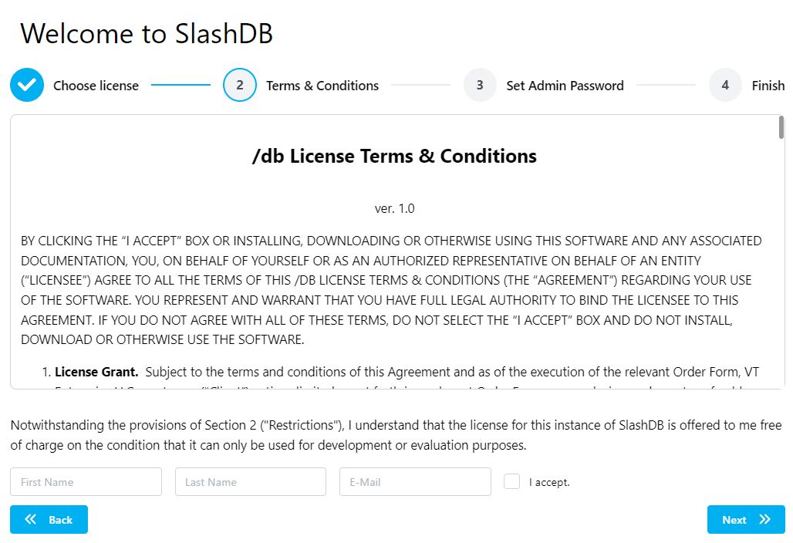Click the double-chevron icon on Back button

31,520
